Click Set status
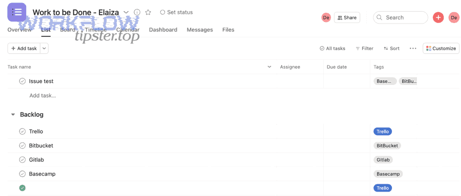Image resolution: width=461 pixels, height=196 pixels. (176, 12)
